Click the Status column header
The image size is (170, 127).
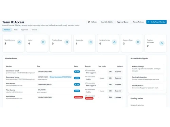[x=76, y=66]
